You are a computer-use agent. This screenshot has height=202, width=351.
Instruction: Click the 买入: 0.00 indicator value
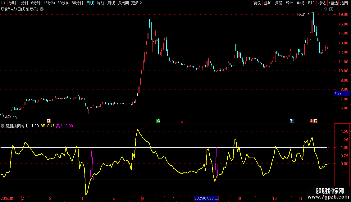(x=65, y=126)
